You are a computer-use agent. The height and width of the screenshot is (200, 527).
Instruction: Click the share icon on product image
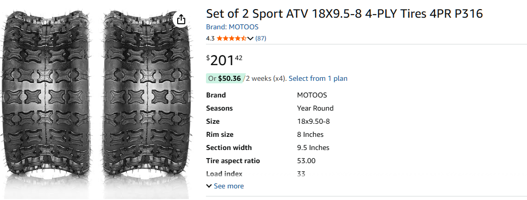point(181,19)
